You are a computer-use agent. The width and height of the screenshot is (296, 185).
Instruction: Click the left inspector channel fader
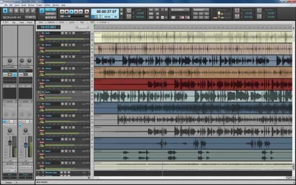[10, 143]
